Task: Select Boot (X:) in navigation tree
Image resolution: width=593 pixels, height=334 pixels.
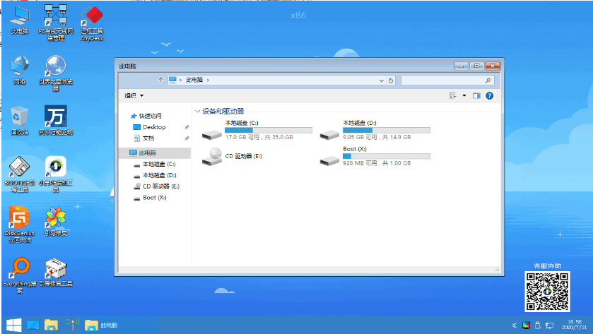Action: [x=150, y=197]
